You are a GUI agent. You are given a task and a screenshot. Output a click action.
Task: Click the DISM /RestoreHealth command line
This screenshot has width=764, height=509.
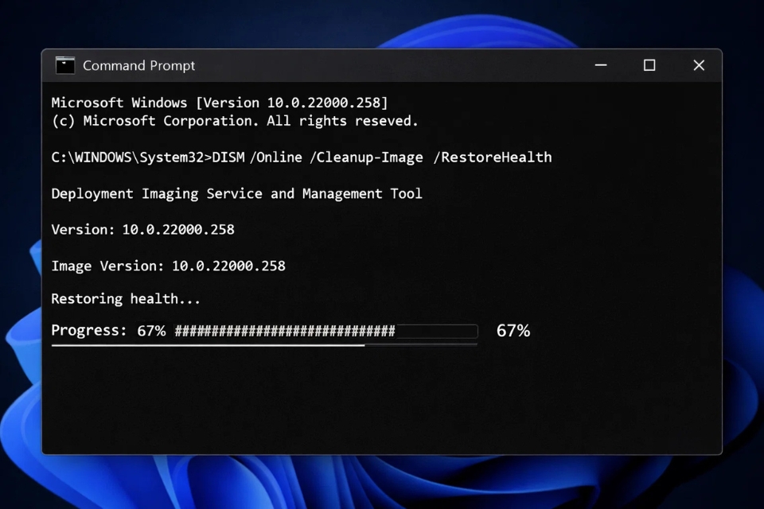tap(301, 157)
